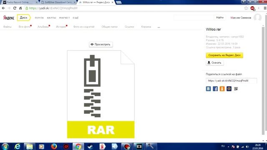Share link via Moi Mir icon
This screenshot has width=267, height=150.
229,89
